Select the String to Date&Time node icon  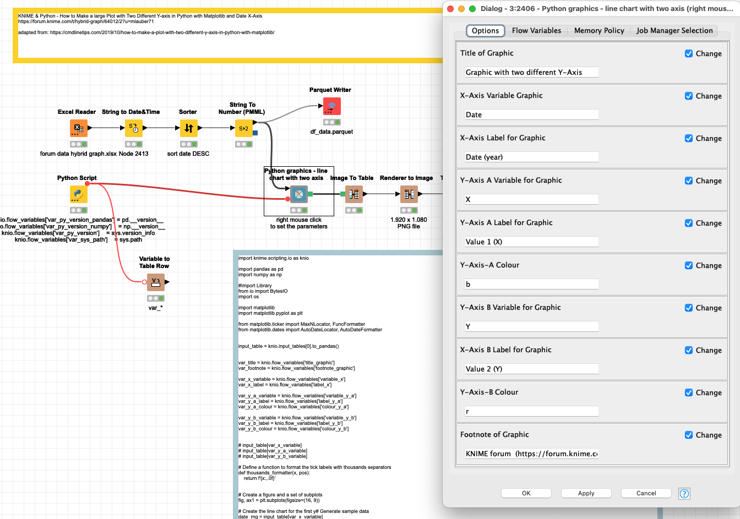coord(133,128)
